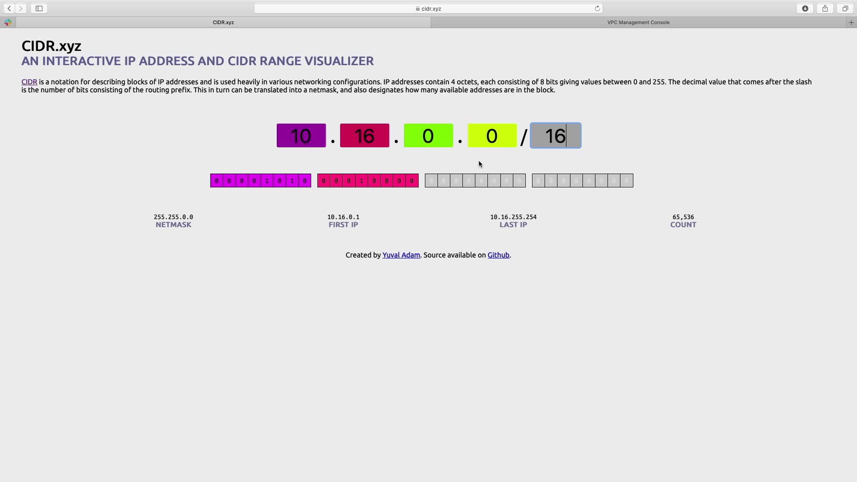The width and height of the screenshot is (857, 482).
Task: Go back using Safari's back arrow
Action: [x=9, y=8]
